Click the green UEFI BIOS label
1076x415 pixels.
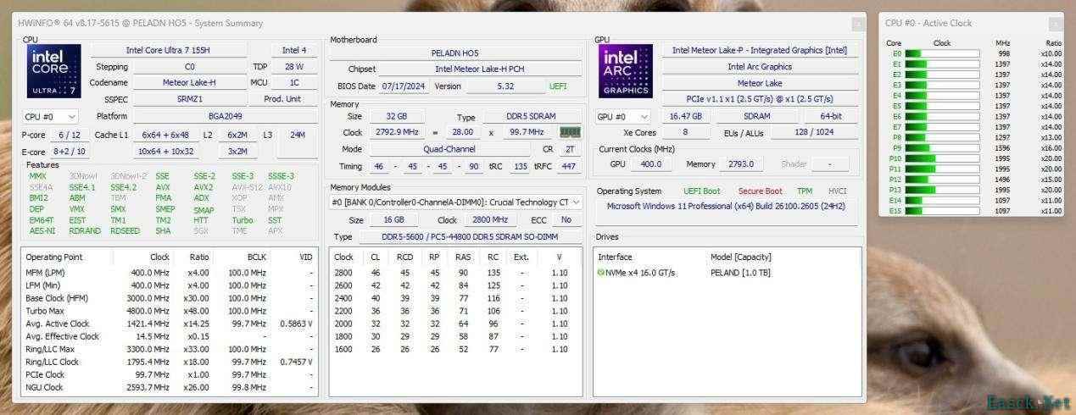point(558,86)
